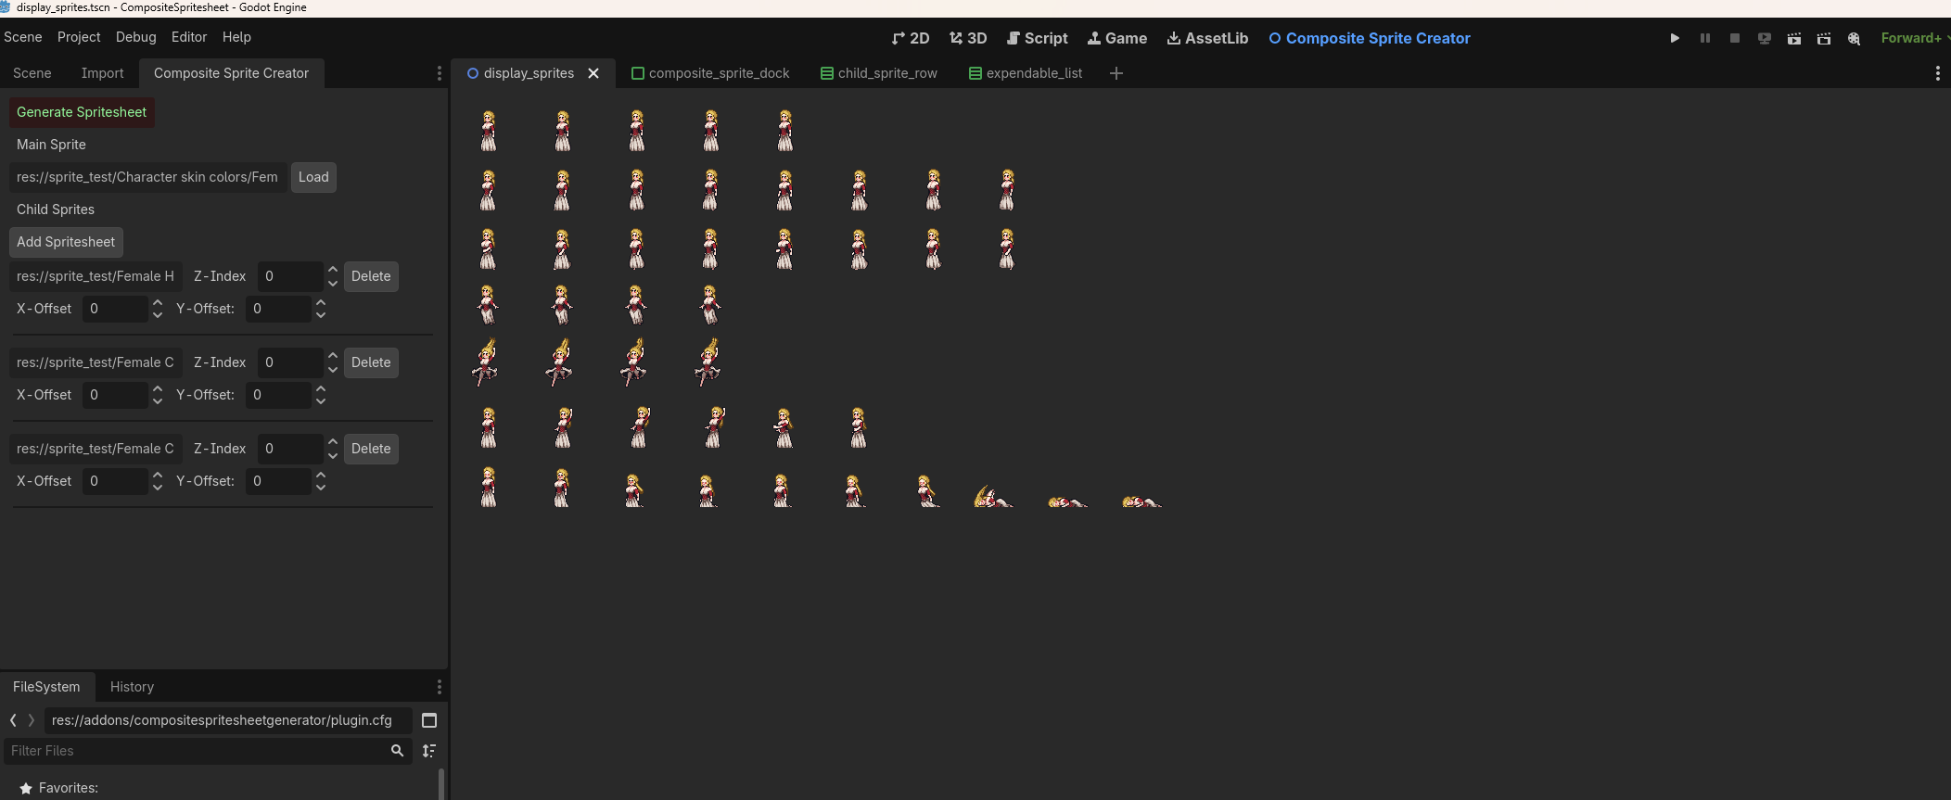The height and width of the screenshot is (800, 1951).
Task: Open dock options three-dot menu beside Composite Sprite Creator
Action: [x=440, y=73]
